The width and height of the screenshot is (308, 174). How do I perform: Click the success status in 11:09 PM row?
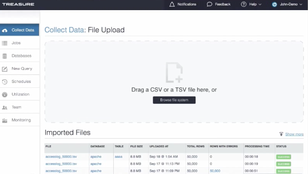[284, 171]
